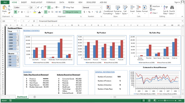This screenshot has width=185, height=103.
Task: Open the Clear eraser menu
Action: click(x=154, y=13)
